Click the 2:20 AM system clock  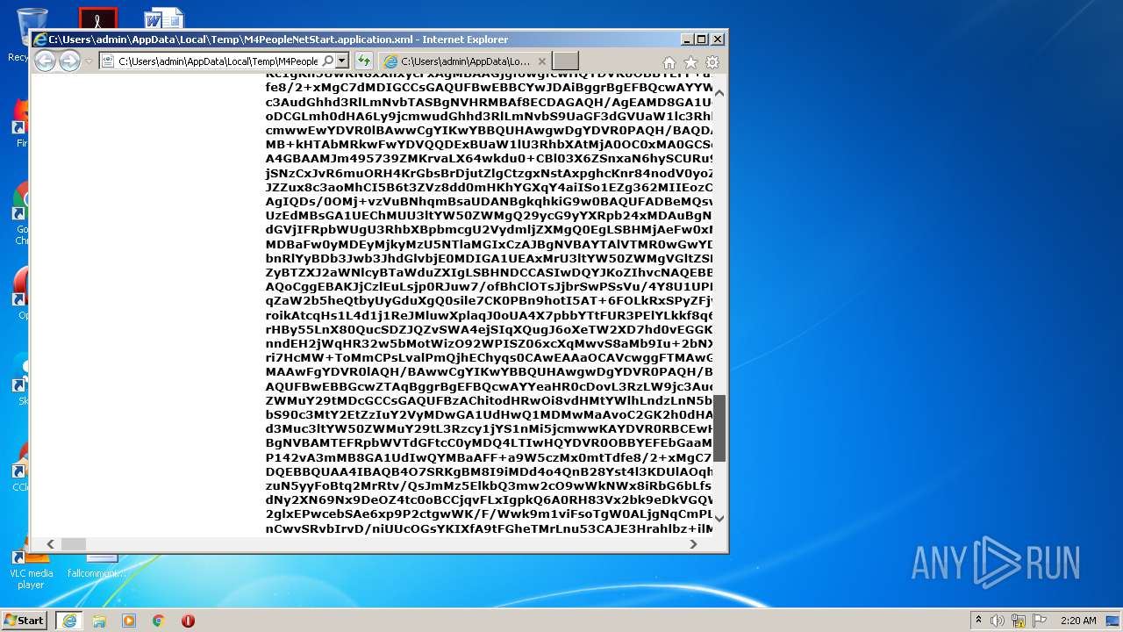pyautogui.click(x=1078, y=621)
